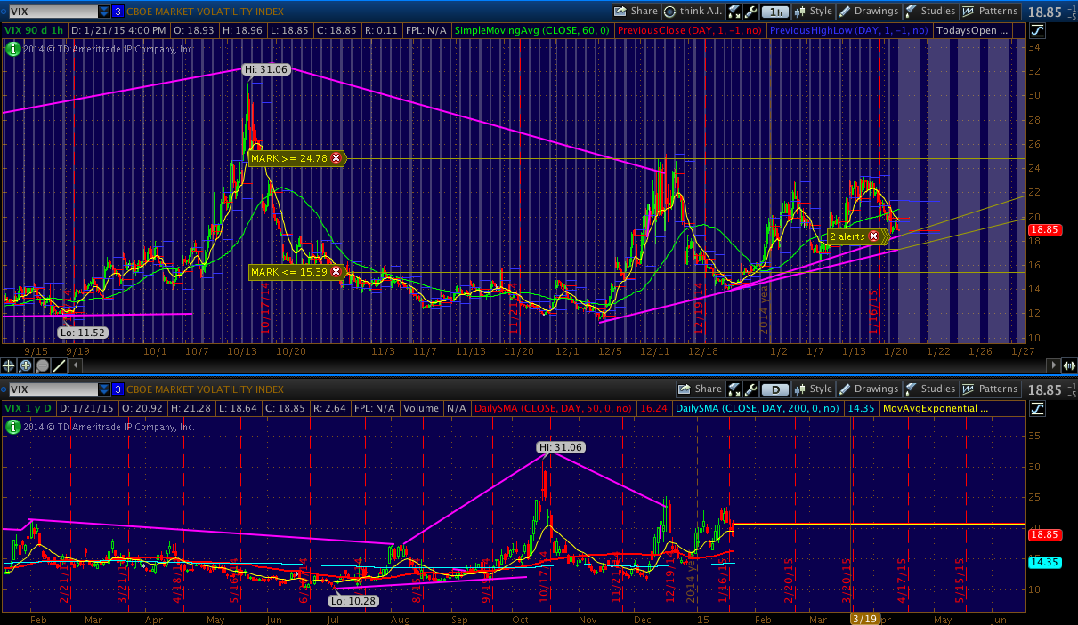
Task: Click the zoom in magnifier icon
Action: tap(26, 365)
